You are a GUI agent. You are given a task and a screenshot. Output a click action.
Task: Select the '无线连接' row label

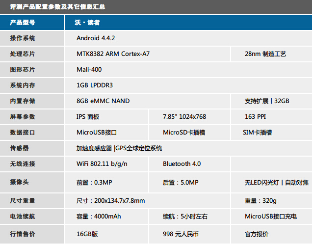23,164
